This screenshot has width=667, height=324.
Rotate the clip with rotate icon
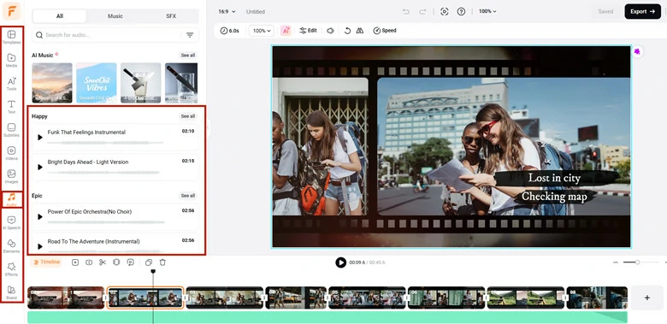[x=347, y=31]
